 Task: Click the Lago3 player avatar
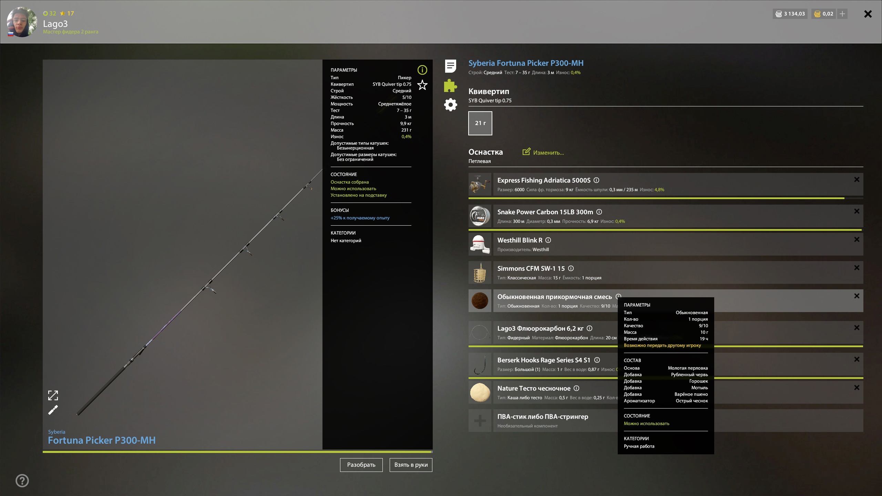pos(22,22)
